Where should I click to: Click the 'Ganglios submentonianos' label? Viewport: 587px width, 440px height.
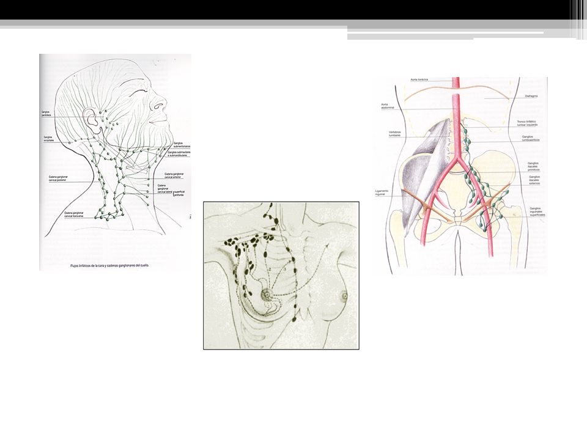coord(182,144)
